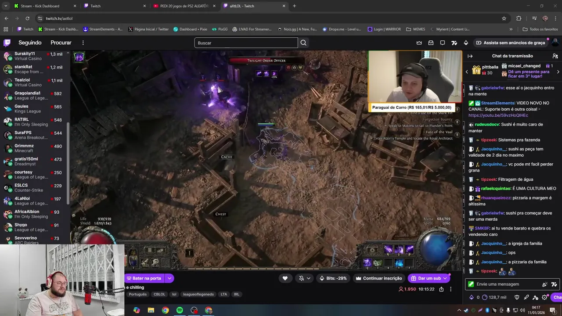Click the Buscar search field
The height and width of the screenshot is (316, 562).
pos(246,43)
